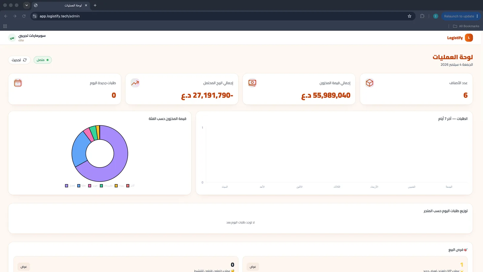The width and height of the screenshot is (483, 272).
Task: Open site information icon in address bar
Action: [35, 16]
